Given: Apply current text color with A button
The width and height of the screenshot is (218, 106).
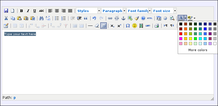Looking at the screenshot, I should pos(181,18).
